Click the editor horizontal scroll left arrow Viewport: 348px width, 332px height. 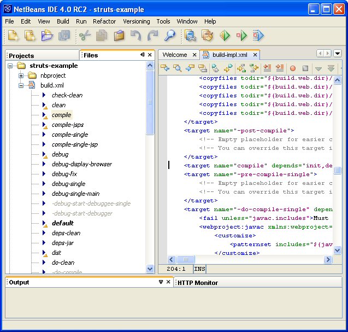pyautogui.click(x=172, y=259)
